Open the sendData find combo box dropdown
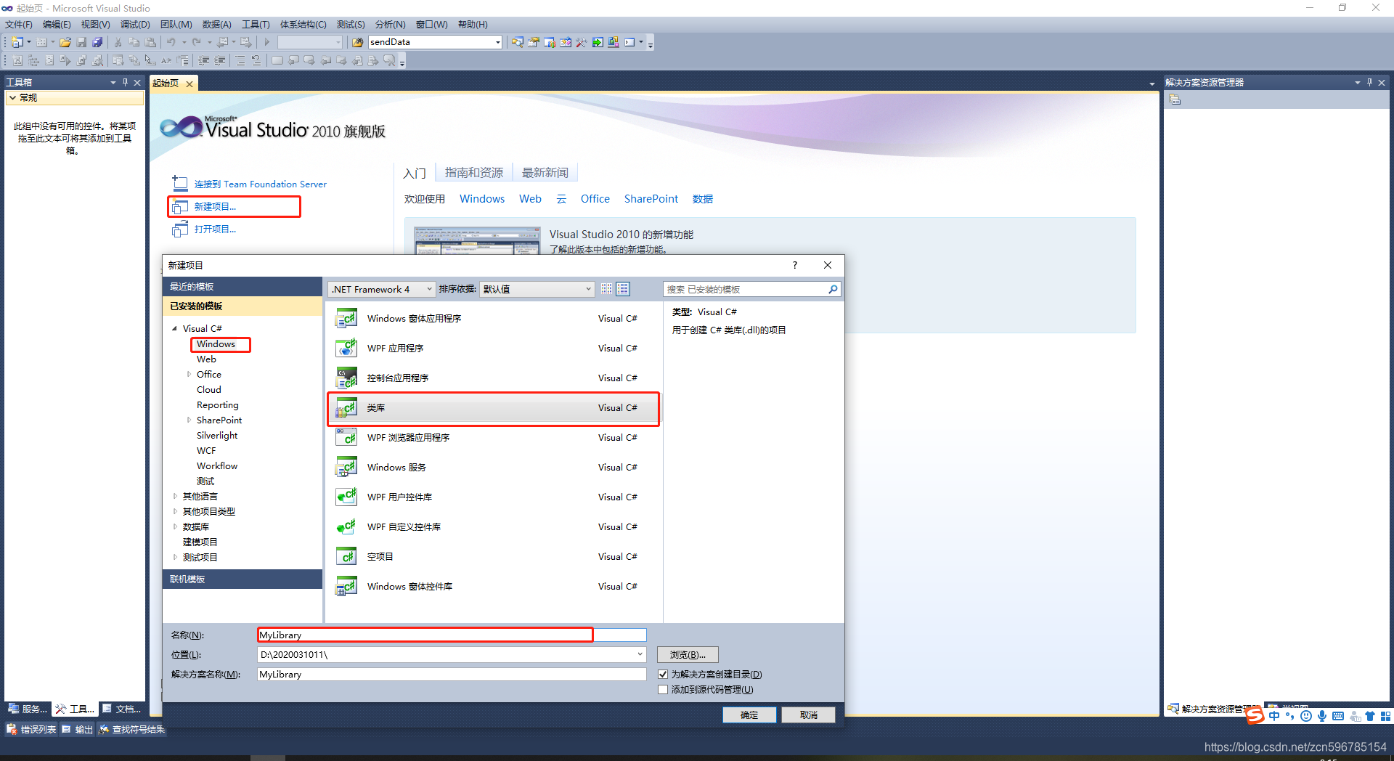 [497, 42]
